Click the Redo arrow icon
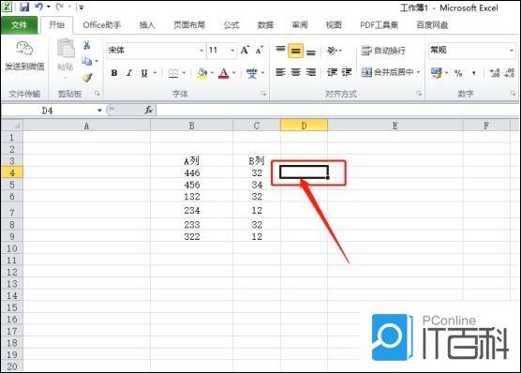 [60, 7]
